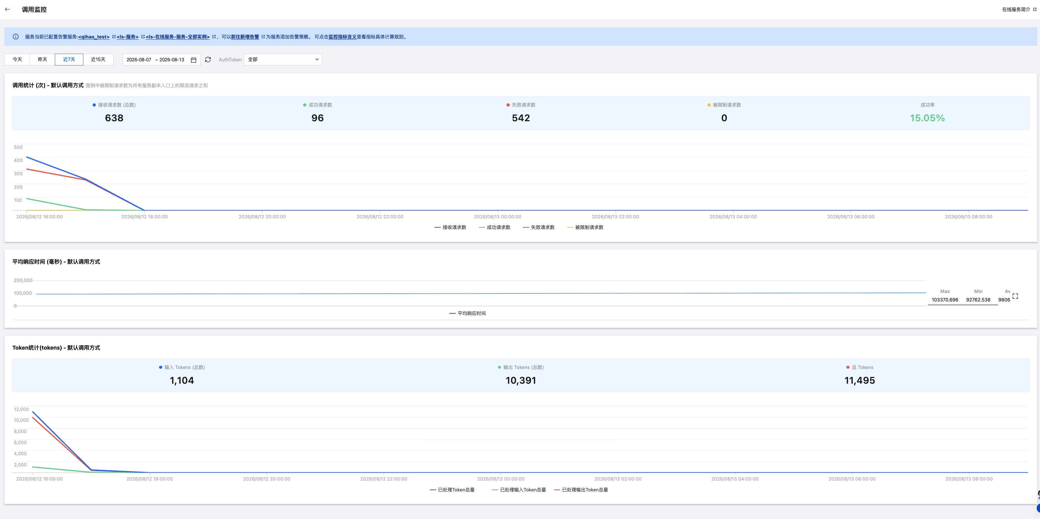The image size is (1040, 519).
Task: Open the <qihao_test> alert link
Action: [94, 37]
